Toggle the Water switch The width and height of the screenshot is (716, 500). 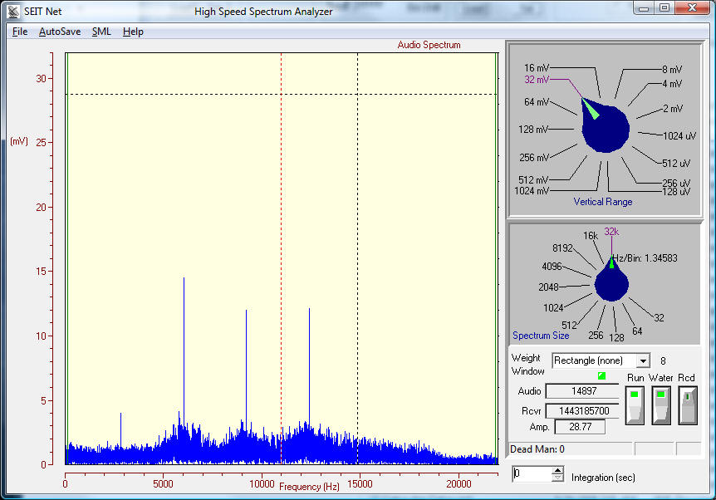661,404
